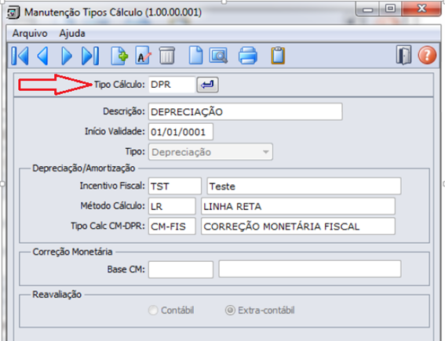Click the Método Cálculo code LR

pos(172,206)
